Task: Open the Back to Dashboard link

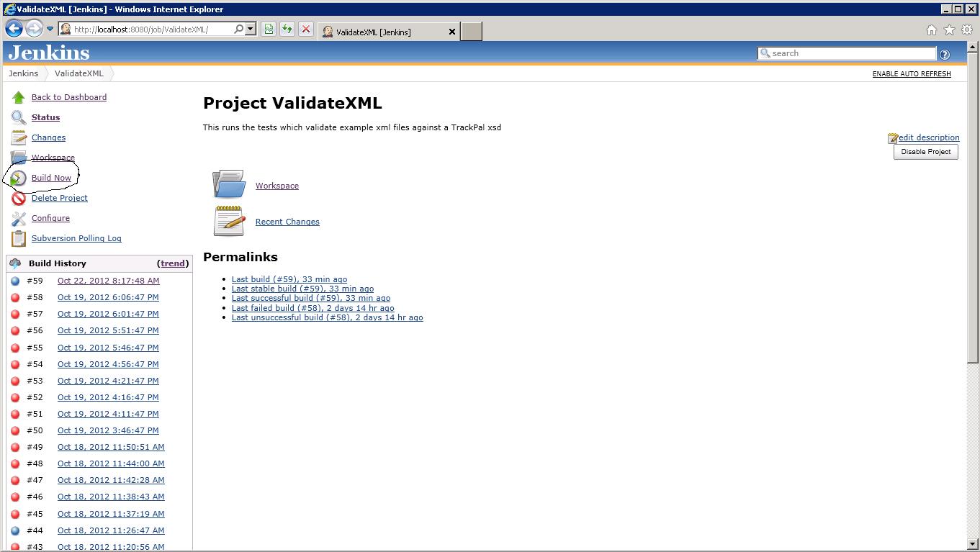Action: tap(69, 97)
